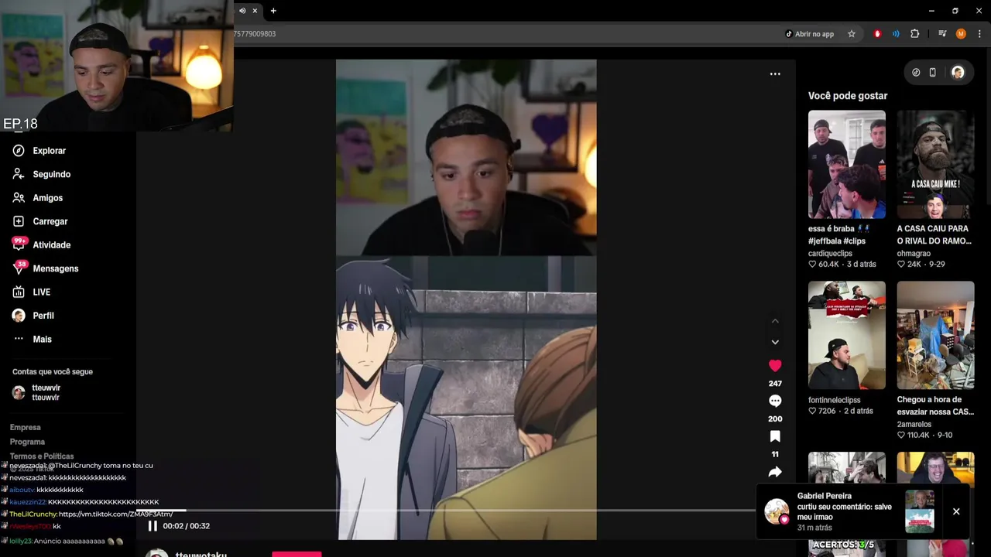The image size is (991, 557).
Task: Click the Empresa footer link
Action: 26,427
